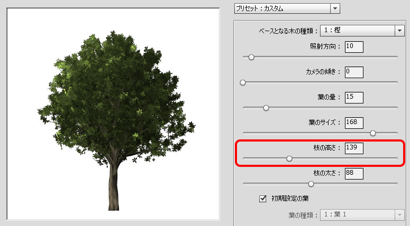Open the プリセット：カスタム preset dropdown

pos(287,8)
